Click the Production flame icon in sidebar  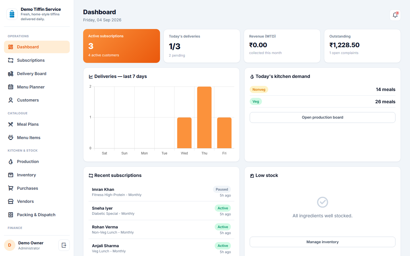[x=11, y=162]
